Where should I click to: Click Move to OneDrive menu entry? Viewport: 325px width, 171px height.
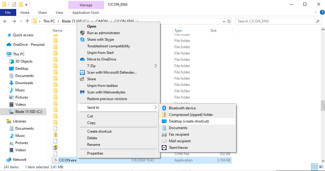pyautogui.click(x=101, y=59)
